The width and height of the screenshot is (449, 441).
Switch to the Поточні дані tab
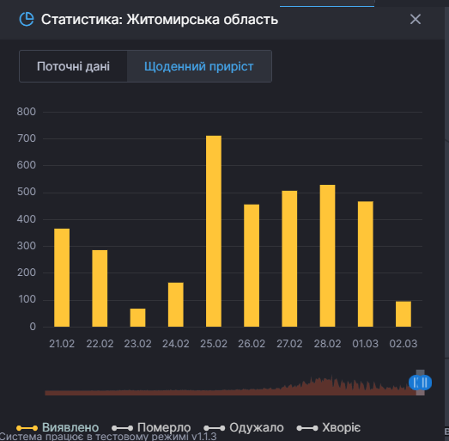pos(73,66)
